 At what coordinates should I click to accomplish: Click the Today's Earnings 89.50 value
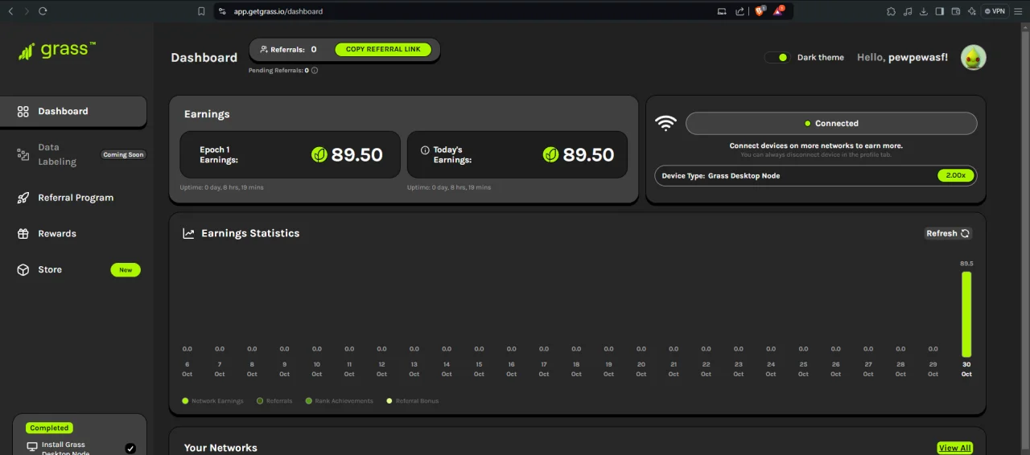pyautogui.click(x=588, y=154)
